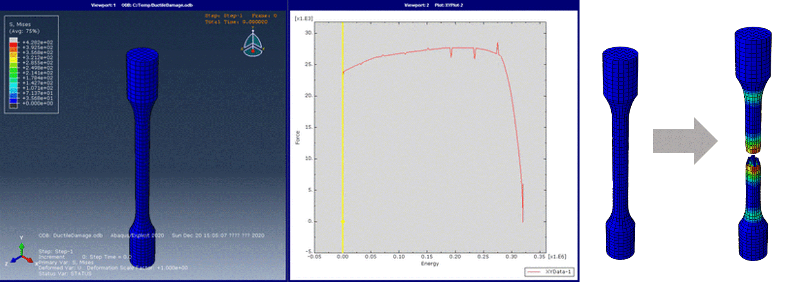
Task: Select the large gray arrow graphic
Action: click(685, 141)
